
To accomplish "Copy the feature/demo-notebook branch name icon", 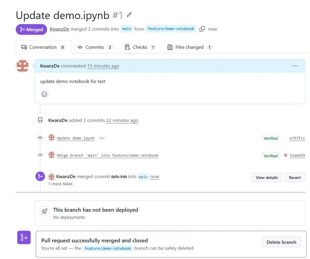I will tap(202, 29).
